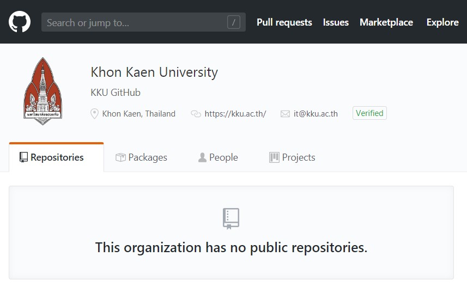Click 'This organization has no public repositories.' text

(231, 247)
